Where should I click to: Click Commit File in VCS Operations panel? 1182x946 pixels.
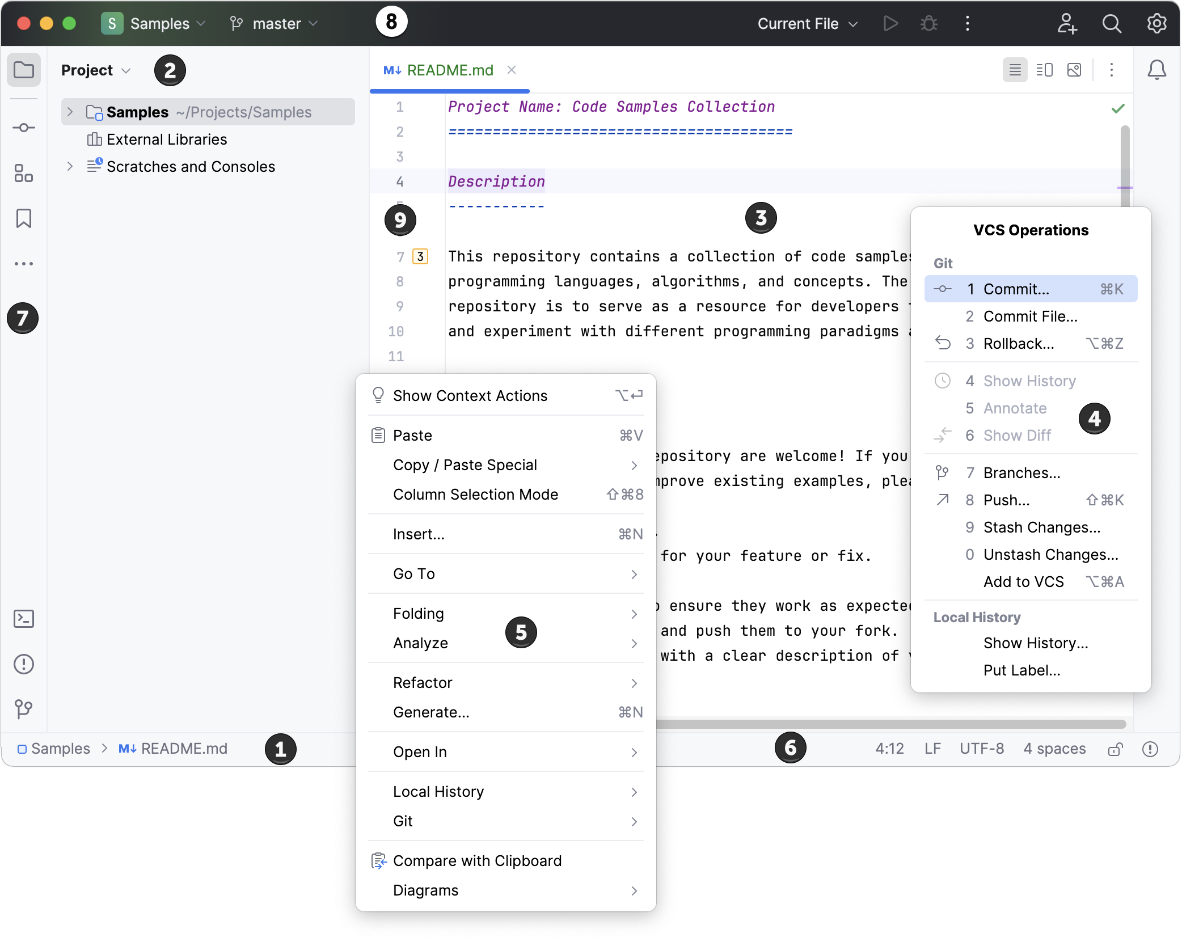pyautogui.click(x=1029, y=316)
